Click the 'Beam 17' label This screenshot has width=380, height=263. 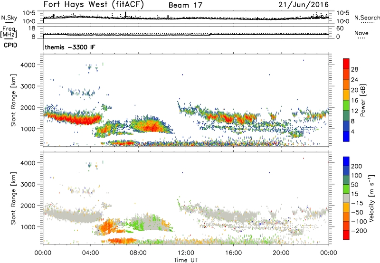point(185,5)
